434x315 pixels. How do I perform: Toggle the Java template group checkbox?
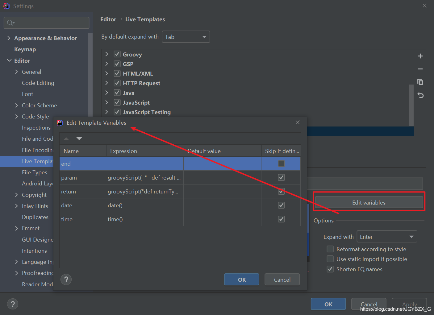[x=117, y=93]
